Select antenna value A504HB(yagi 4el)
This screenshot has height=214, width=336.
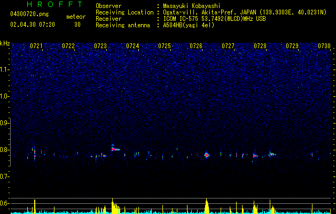(189, 25)
